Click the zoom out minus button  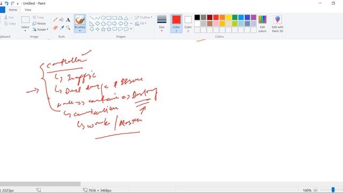click(x=316, y=190)
